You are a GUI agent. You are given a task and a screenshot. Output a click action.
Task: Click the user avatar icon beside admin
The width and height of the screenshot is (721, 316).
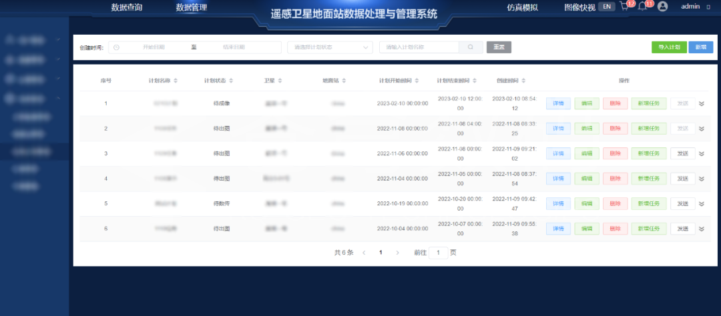point(663,7)
